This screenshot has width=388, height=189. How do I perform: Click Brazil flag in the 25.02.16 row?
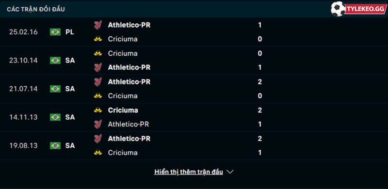(x=55, y=32)
